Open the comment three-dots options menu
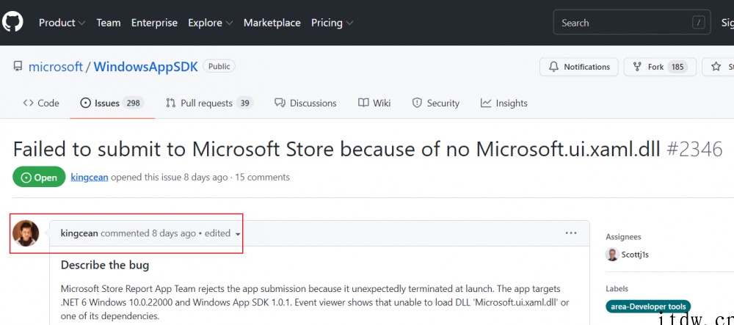This screenshot has width=734, height=325. click(571, 233)
